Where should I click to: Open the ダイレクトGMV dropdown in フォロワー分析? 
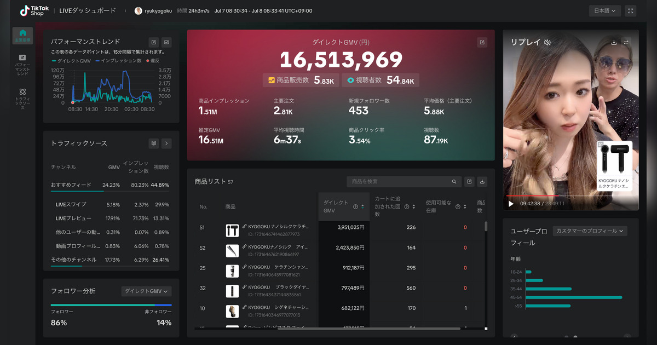tap(146, 291)
